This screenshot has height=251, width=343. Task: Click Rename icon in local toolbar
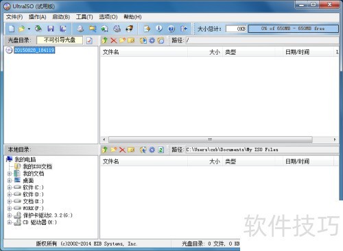[131, 150]
